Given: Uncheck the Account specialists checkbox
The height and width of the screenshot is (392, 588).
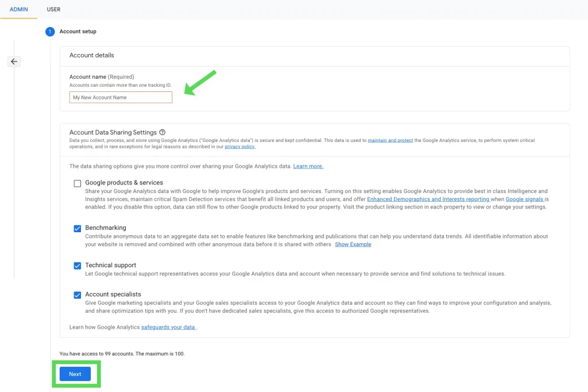Looking at the screenshot, I should 78,295.
